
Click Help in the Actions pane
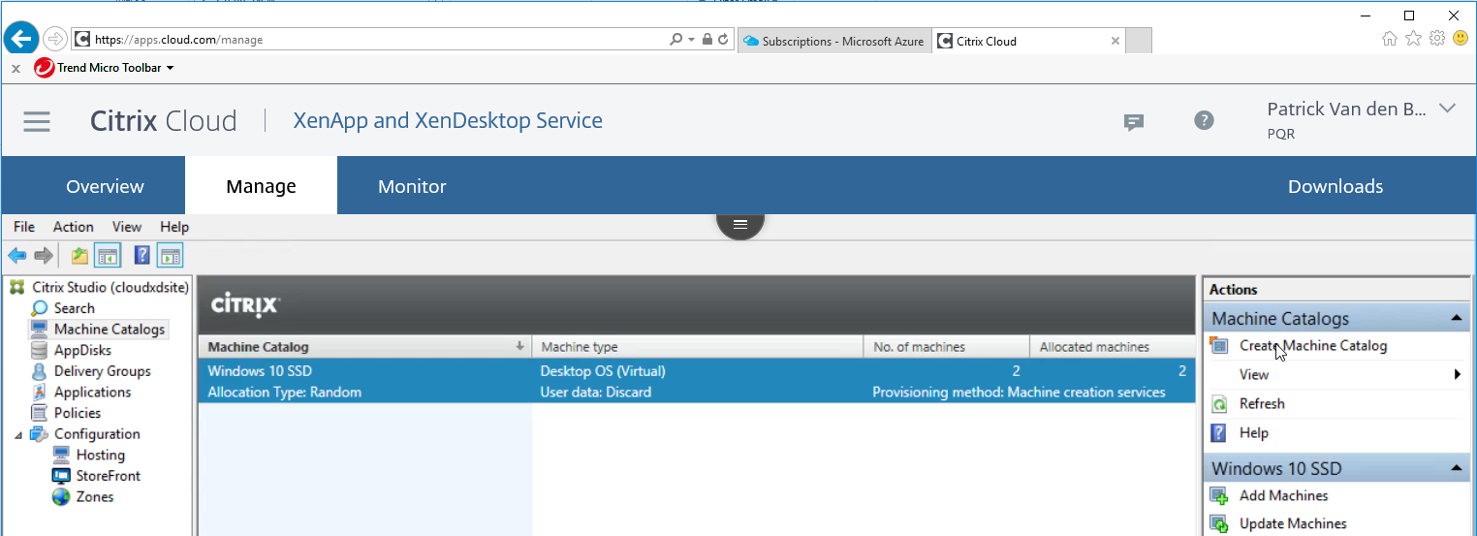1253,433
